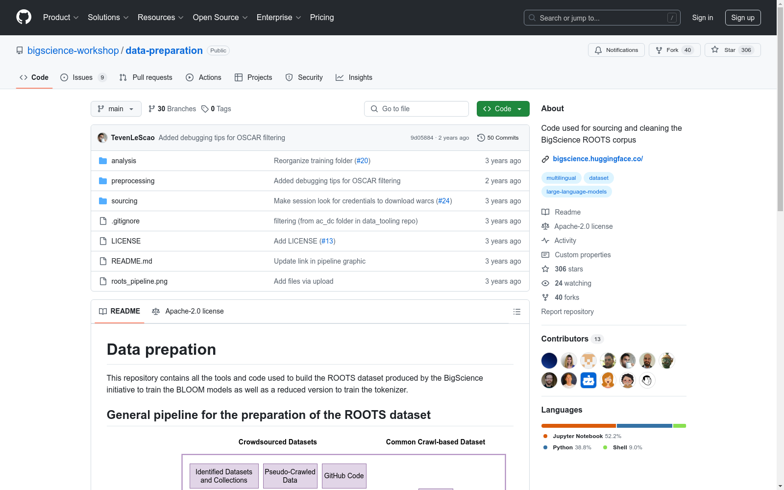Expand the Open Source menu
The image size is (784, 490).
click(x=220, y=18)
